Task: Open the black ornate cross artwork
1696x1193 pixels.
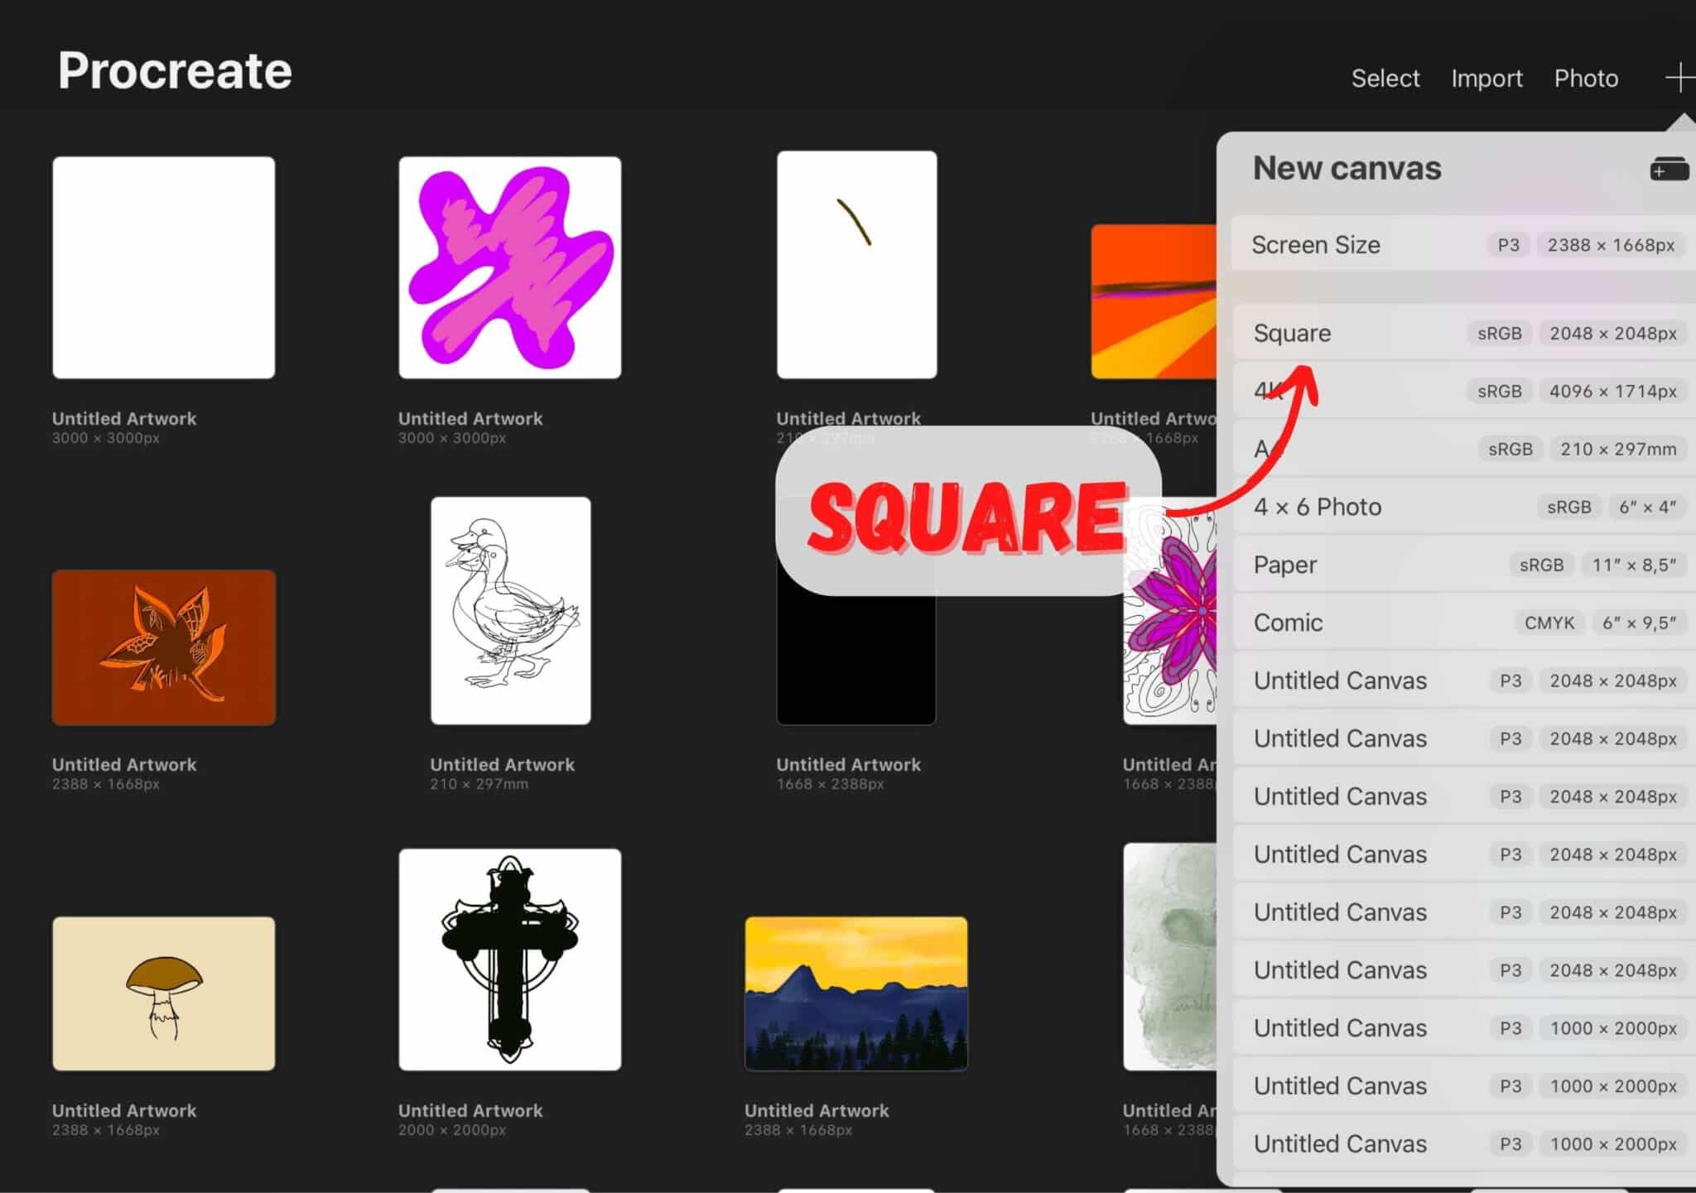Action: pos(510,960)
